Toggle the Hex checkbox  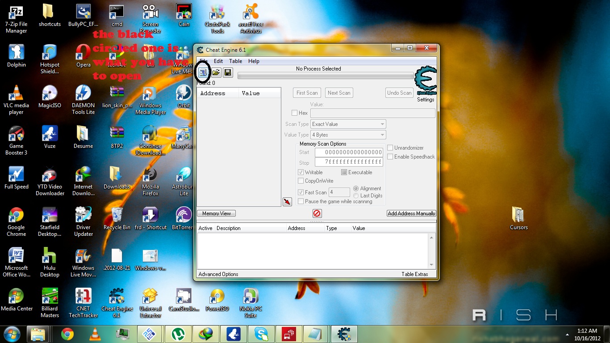pyautogui.click(x=294, y=113)
